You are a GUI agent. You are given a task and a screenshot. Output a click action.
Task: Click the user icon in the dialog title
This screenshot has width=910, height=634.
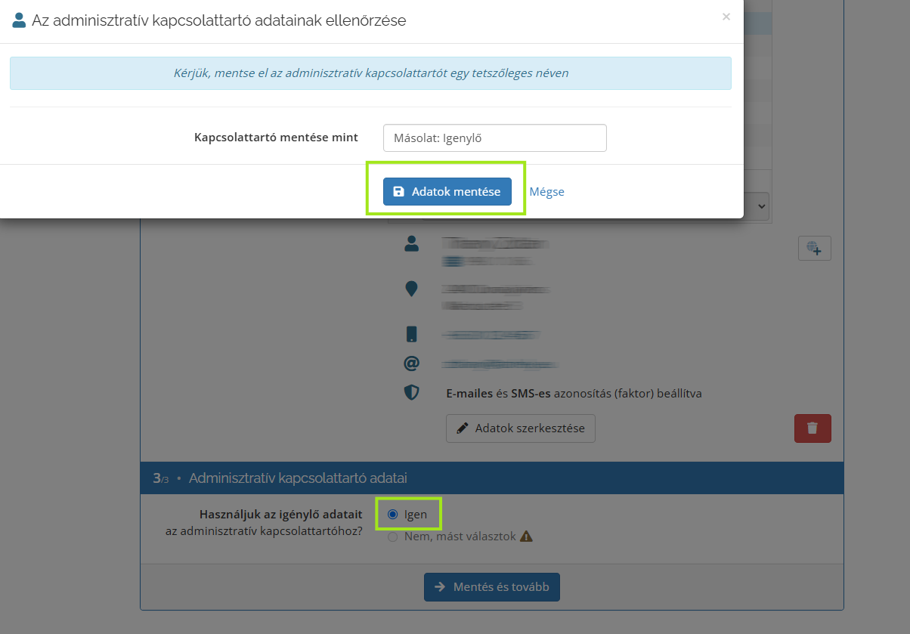(20, 20)
